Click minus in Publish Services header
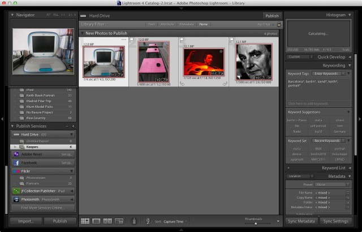 pyautogui.click(x=67, y=126)
